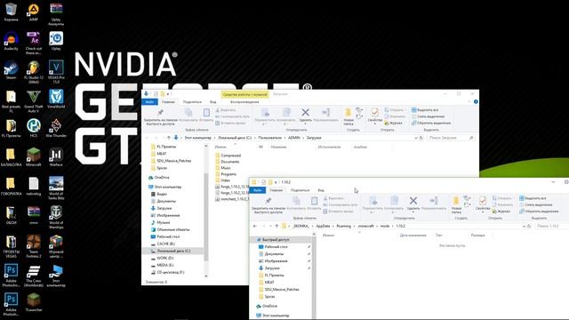Click search field in 1.10.2 window
569x320 pixels.
click(552, 226)
